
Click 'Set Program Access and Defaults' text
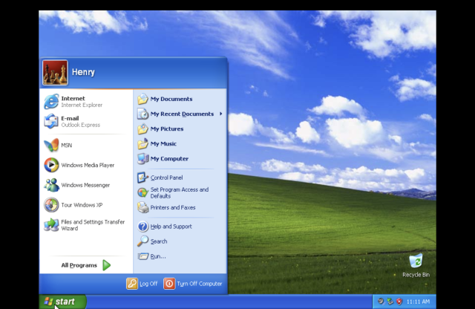(x=180, y=192)
